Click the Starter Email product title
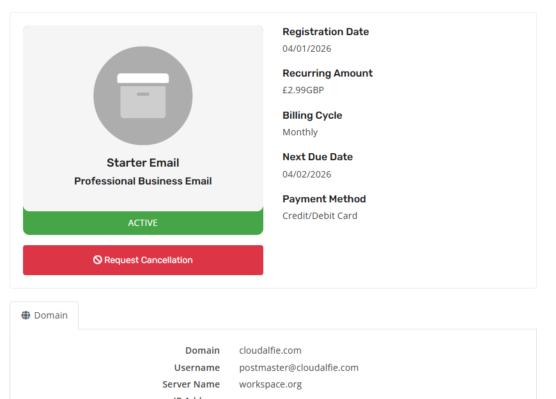The height and width of the screenshot is (399, 556). coord(143,163)
